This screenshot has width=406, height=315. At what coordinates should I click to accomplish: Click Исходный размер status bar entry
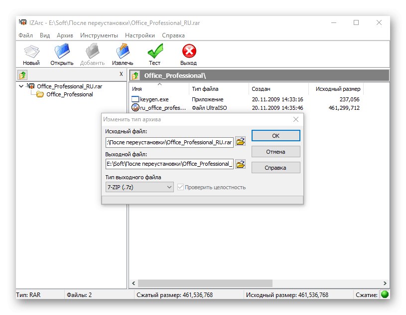coord(287,295)
